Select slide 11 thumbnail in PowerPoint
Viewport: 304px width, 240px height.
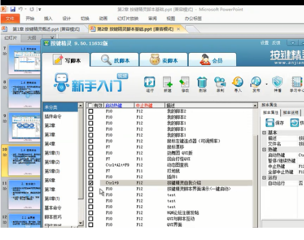(25, 195)
